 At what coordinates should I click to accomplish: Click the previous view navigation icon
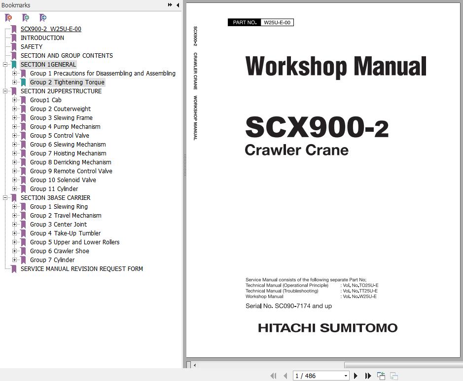point(381,376)
